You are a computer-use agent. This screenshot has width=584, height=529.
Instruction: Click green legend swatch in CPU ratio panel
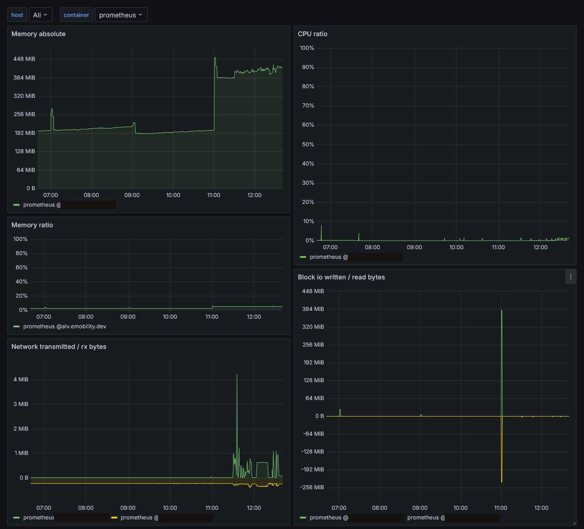303,257
